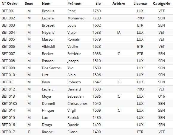This screenshot has height=135, width=173.
Task: Select the Racine row name
Action: [47, 132]
